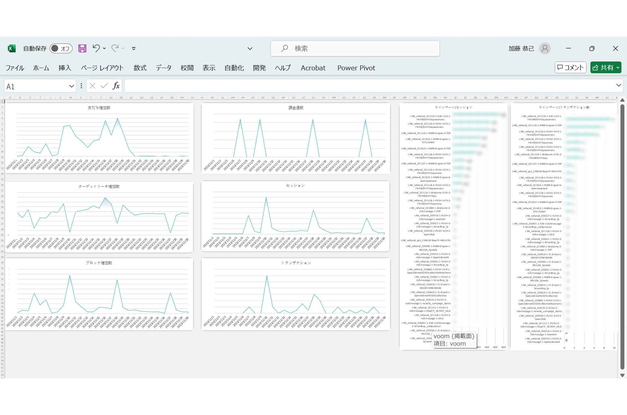Open the Name Box dropdown next to A1

pos(71,86)
